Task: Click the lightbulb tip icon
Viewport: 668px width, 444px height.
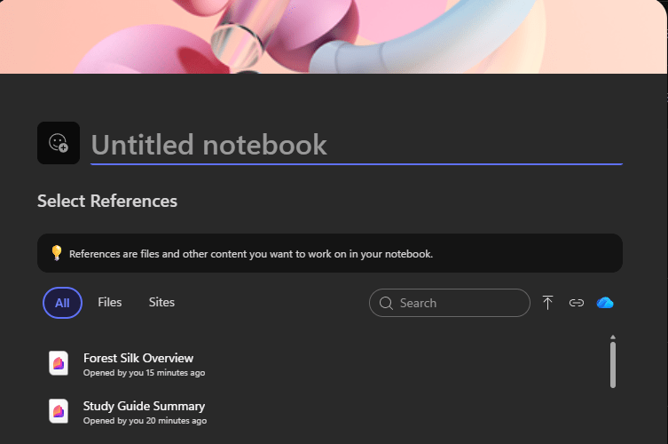Action: pyautogui.click(x=56, y=253)
